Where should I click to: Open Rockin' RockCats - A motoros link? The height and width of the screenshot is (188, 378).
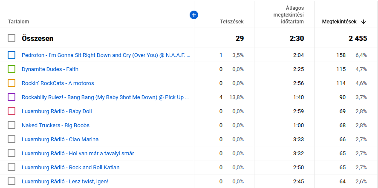pos(58,83)
